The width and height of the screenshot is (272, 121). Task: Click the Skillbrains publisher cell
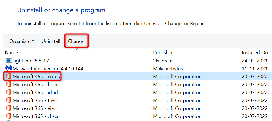pos(164,61)
